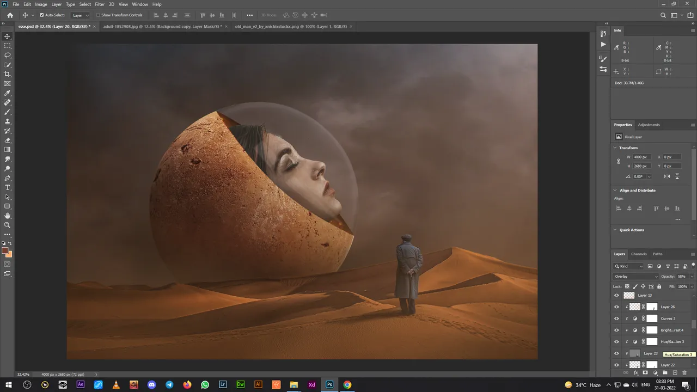Viewport: 697px width, 392px height.
Task: Delete layer with the trash icon
Action: point(684,373)
